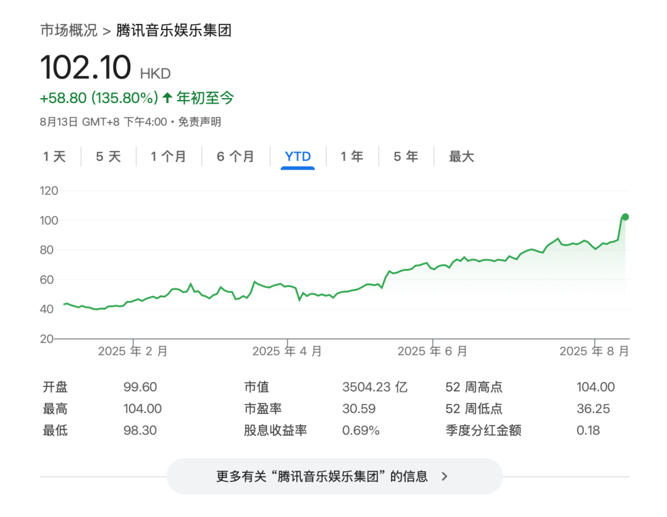The image size is (667, 517).
Task: Click the 腾讯音乐娱乐集团 breadcrumb title
Action: click(174, 30)
